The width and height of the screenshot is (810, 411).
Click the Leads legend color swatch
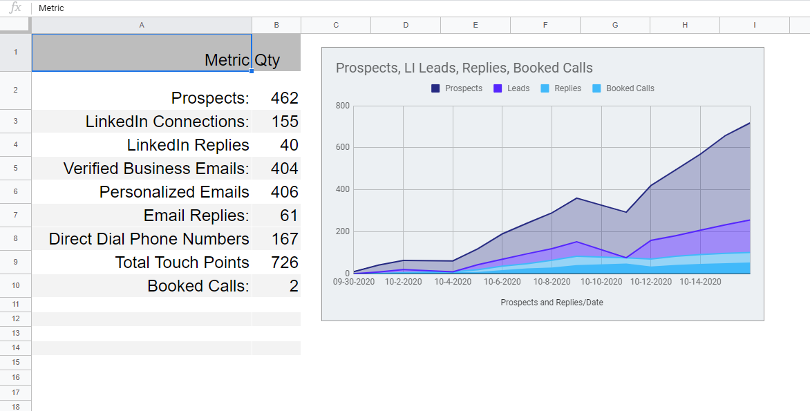498,88
